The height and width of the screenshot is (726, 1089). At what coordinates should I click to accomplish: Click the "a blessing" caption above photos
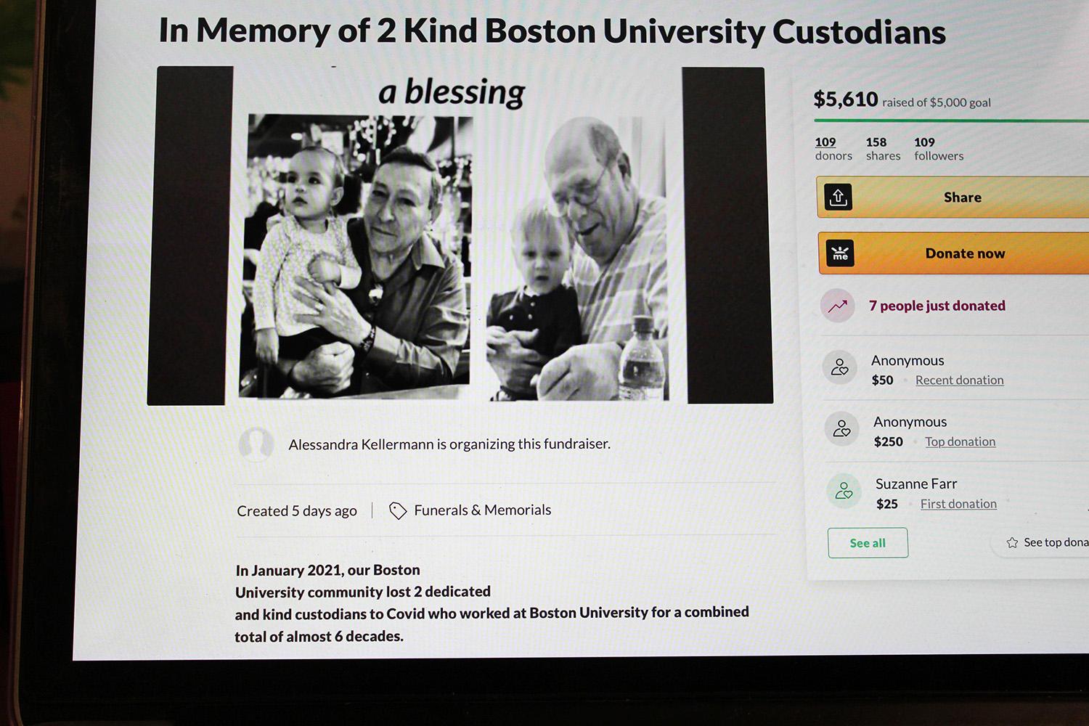point(451,92)
